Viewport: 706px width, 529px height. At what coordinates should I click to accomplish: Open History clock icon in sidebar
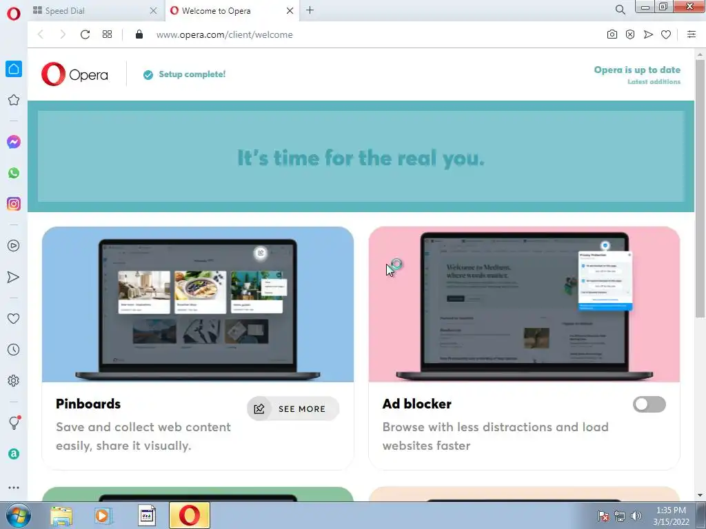point(14,349)
